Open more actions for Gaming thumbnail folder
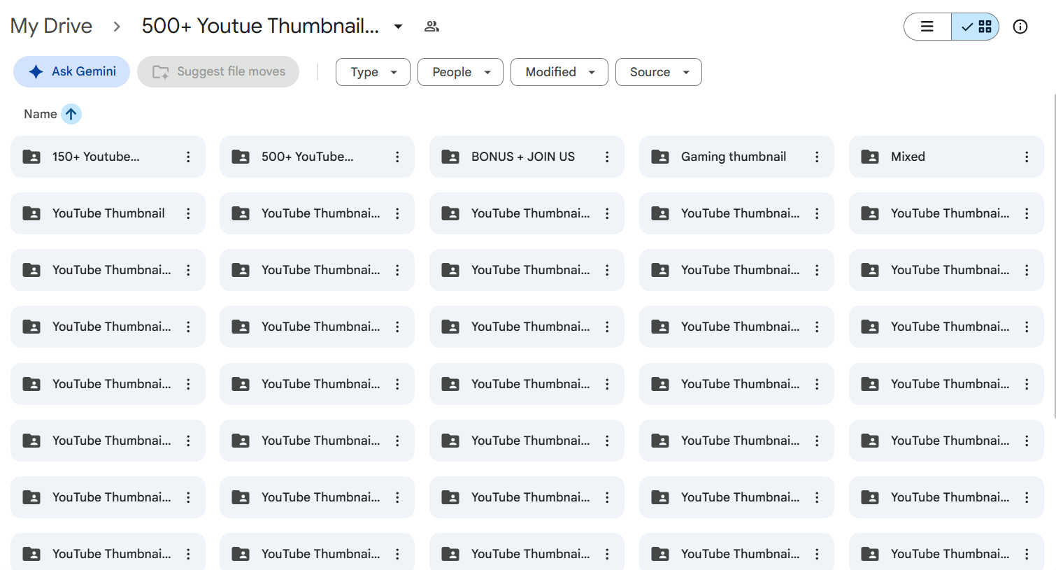Image resolution: width=1056 pixels, height=570 pixels. pos(817,157)
